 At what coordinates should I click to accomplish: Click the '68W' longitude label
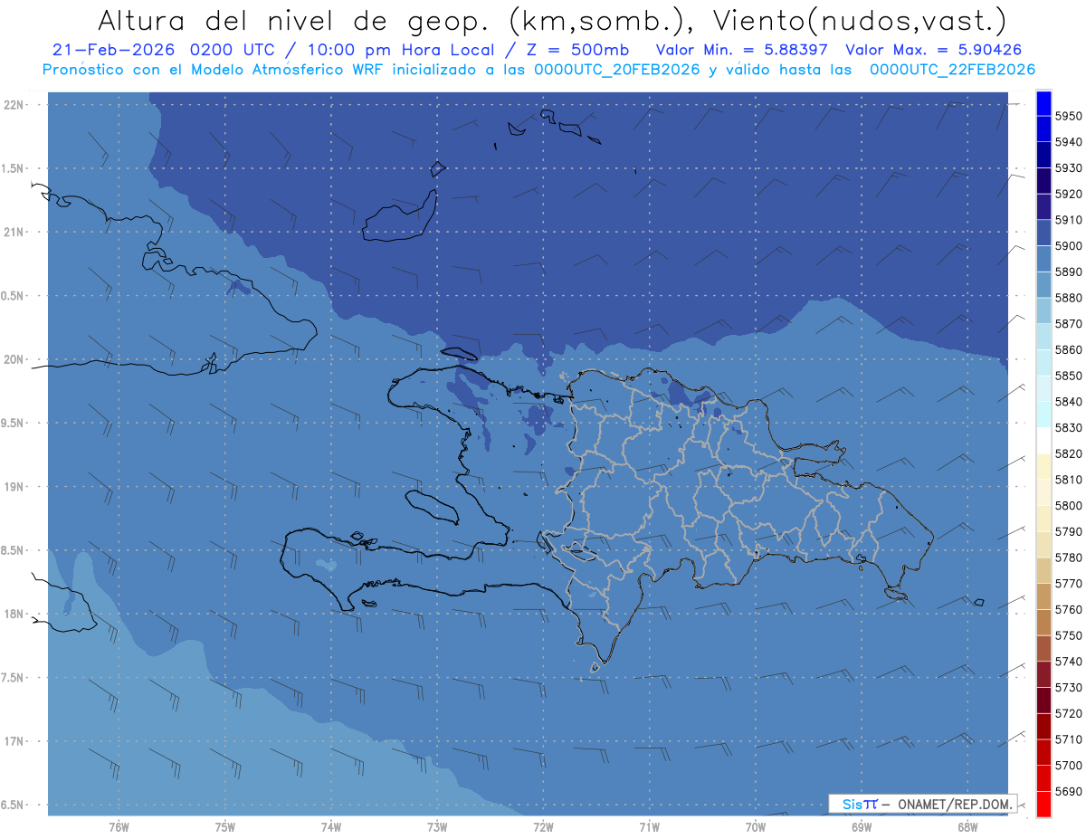pyautogui.click(x=967, y=826)
